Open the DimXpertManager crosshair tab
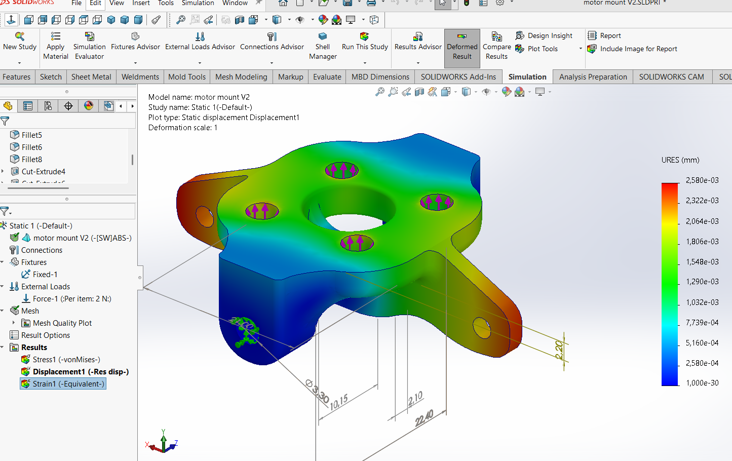 click(68, 106)
